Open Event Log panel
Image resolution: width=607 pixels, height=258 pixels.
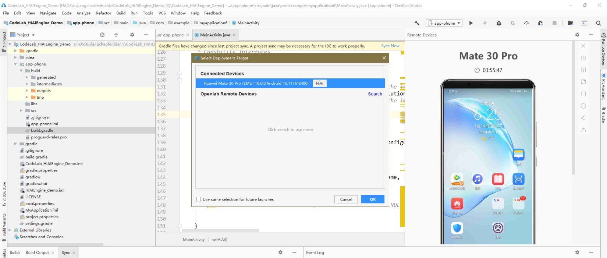pyautogui.click(x=315, y=252)
